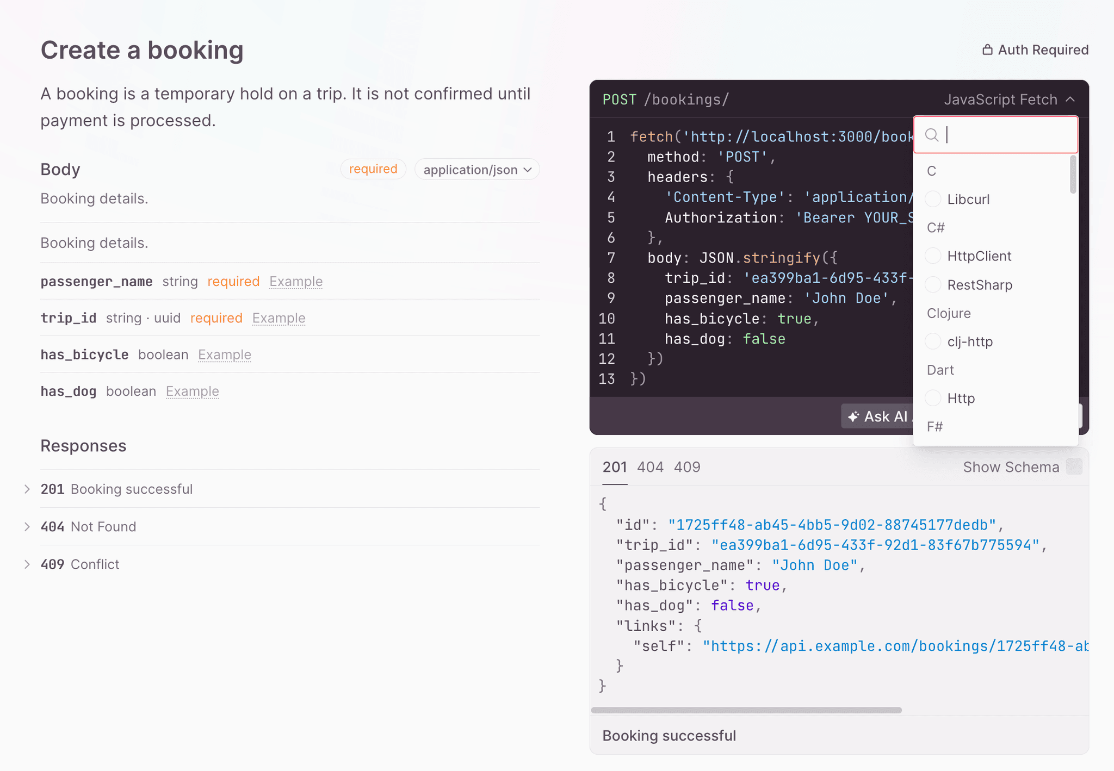
Task: Click the Booking successful caption under the response example
Action: pyautogui.click(x=669, y=736)
